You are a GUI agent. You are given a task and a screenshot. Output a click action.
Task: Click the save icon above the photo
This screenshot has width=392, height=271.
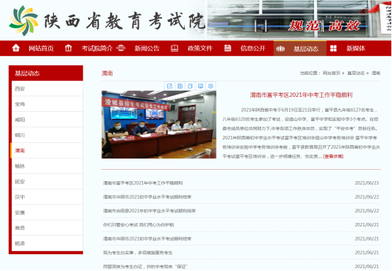point(180,86)
